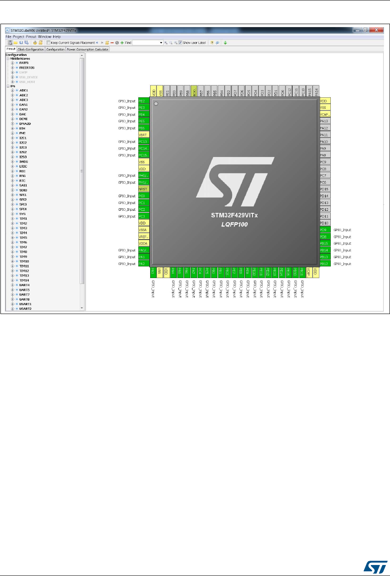The image size is (390, 576).
Task: Expand the FREERTOS tree node
Action: point(12,67)
